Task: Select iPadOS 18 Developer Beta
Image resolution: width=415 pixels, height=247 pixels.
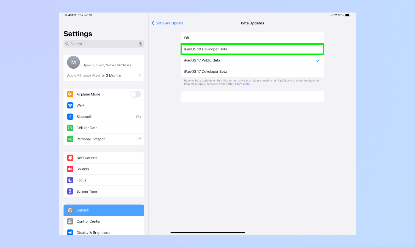Action: point(252,49)
